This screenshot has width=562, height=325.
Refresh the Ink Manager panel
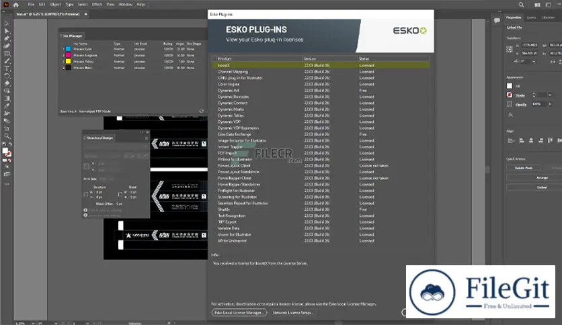pyautogui.click(x=202, y=111)
